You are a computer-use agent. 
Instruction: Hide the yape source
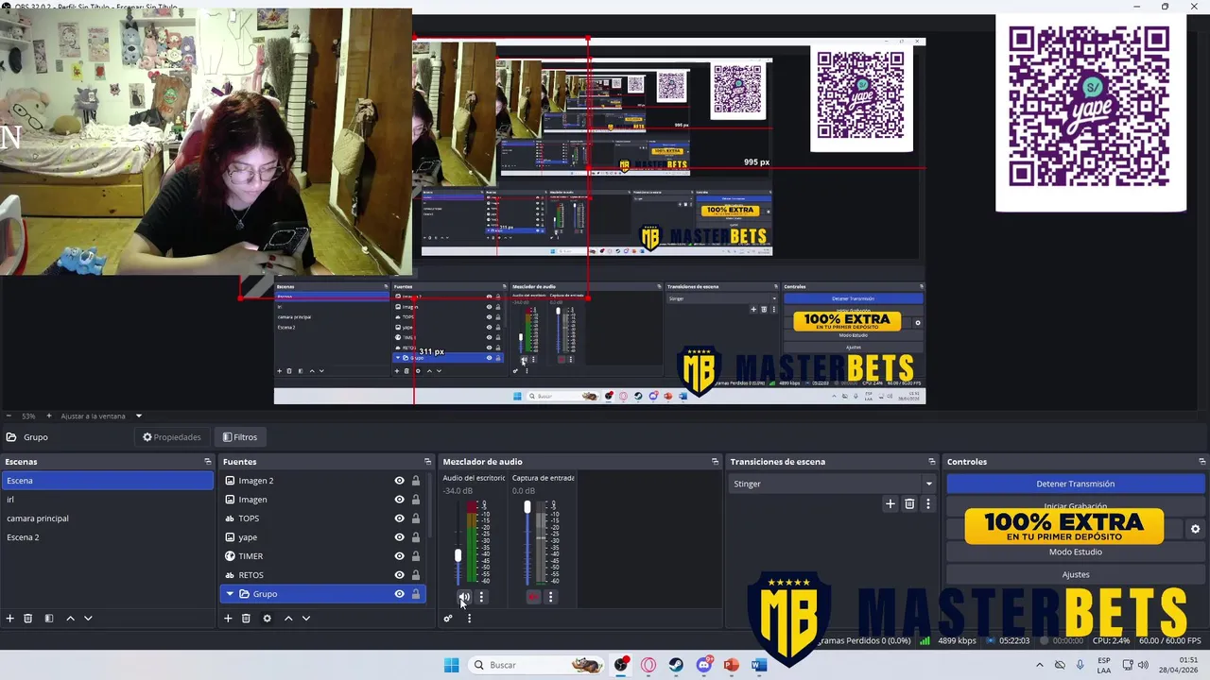(399, 537)
